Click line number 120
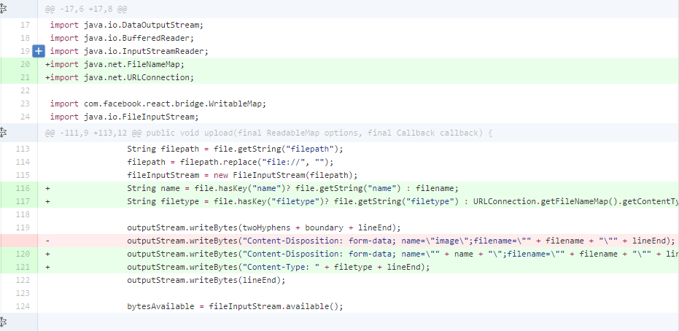Viewport: 679px width, 331px height. [23, 254]
